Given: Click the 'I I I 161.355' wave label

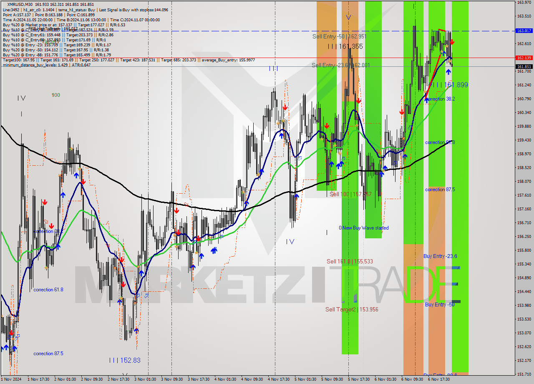Looking at the screenshot, I should coord(345,46).
